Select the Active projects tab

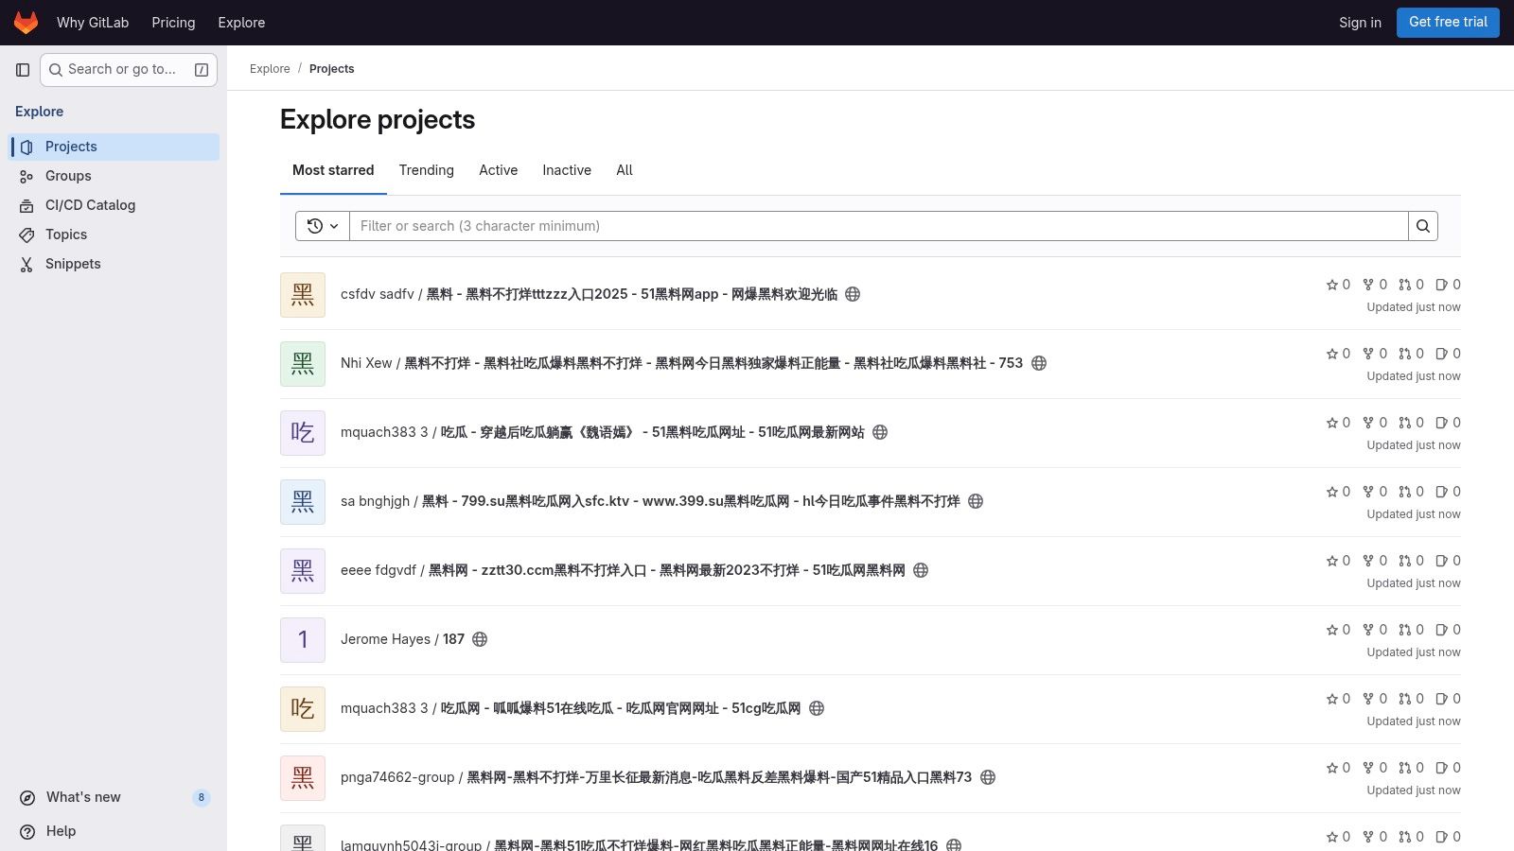tap(498, 170)
